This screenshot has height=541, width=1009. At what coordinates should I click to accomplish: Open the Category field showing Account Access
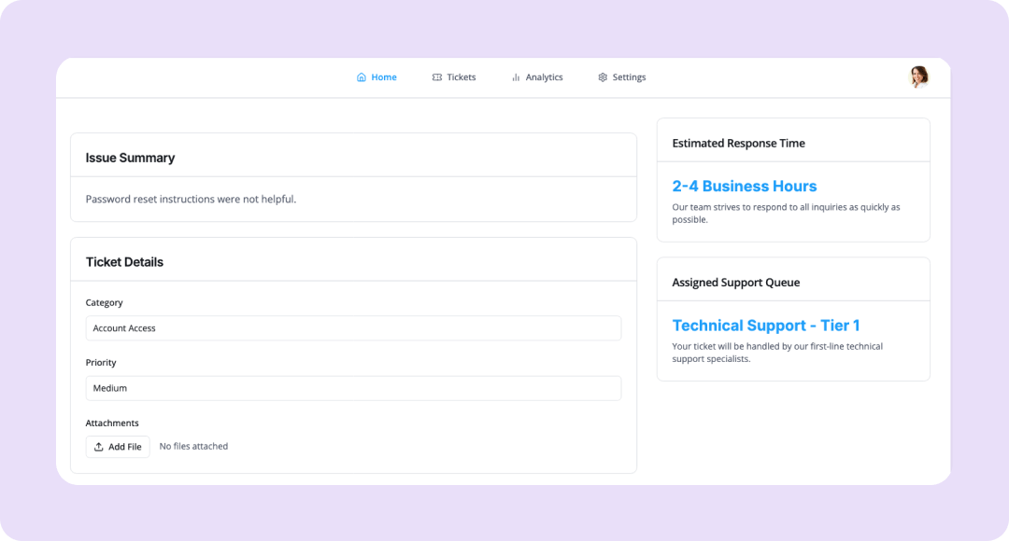pyautogui.click(x=353, y=328)
